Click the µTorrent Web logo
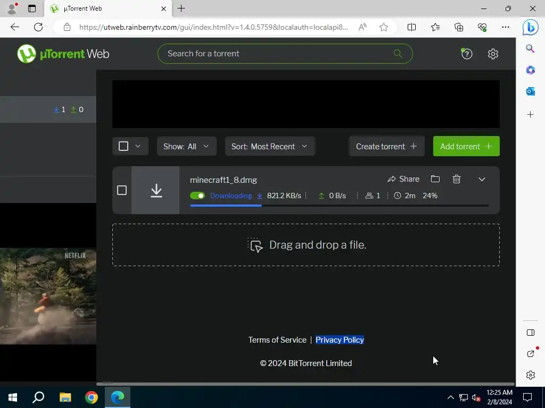Screen dimensions: 545x408 coord(63,54)
